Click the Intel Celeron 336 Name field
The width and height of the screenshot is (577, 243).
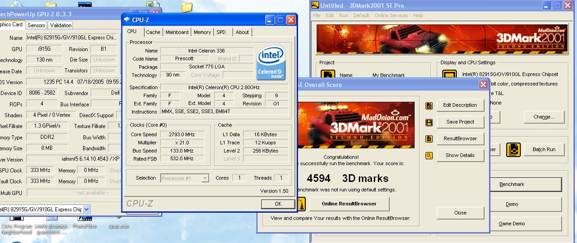pyautogui.click(x=207, y=51)
